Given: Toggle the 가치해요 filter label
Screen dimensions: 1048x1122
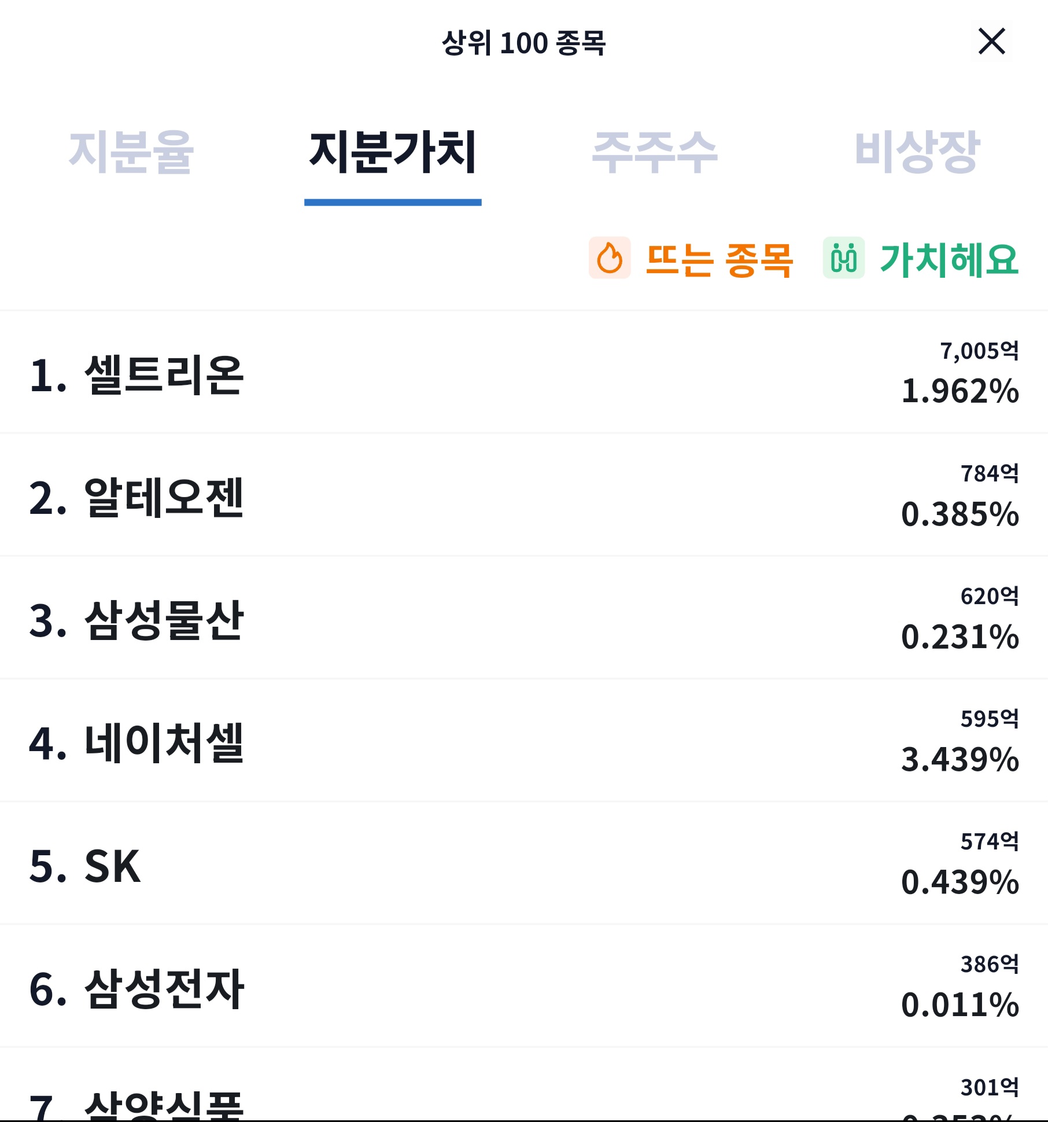Looking at the screenshot, I should [x=949, y=260].
